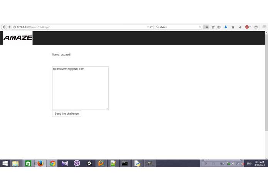Click the search magnifier icon
Image resolution: width=268 pixels, height=190 pixels.
click(157, 27)
